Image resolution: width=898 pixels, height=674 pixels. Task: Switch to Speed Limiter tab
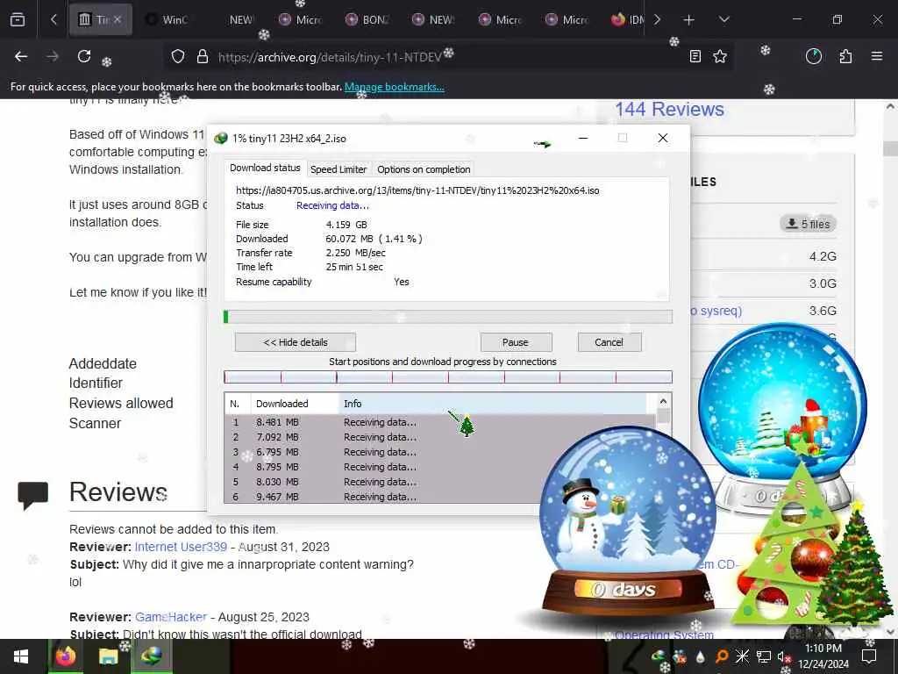(x=338, y=169)
